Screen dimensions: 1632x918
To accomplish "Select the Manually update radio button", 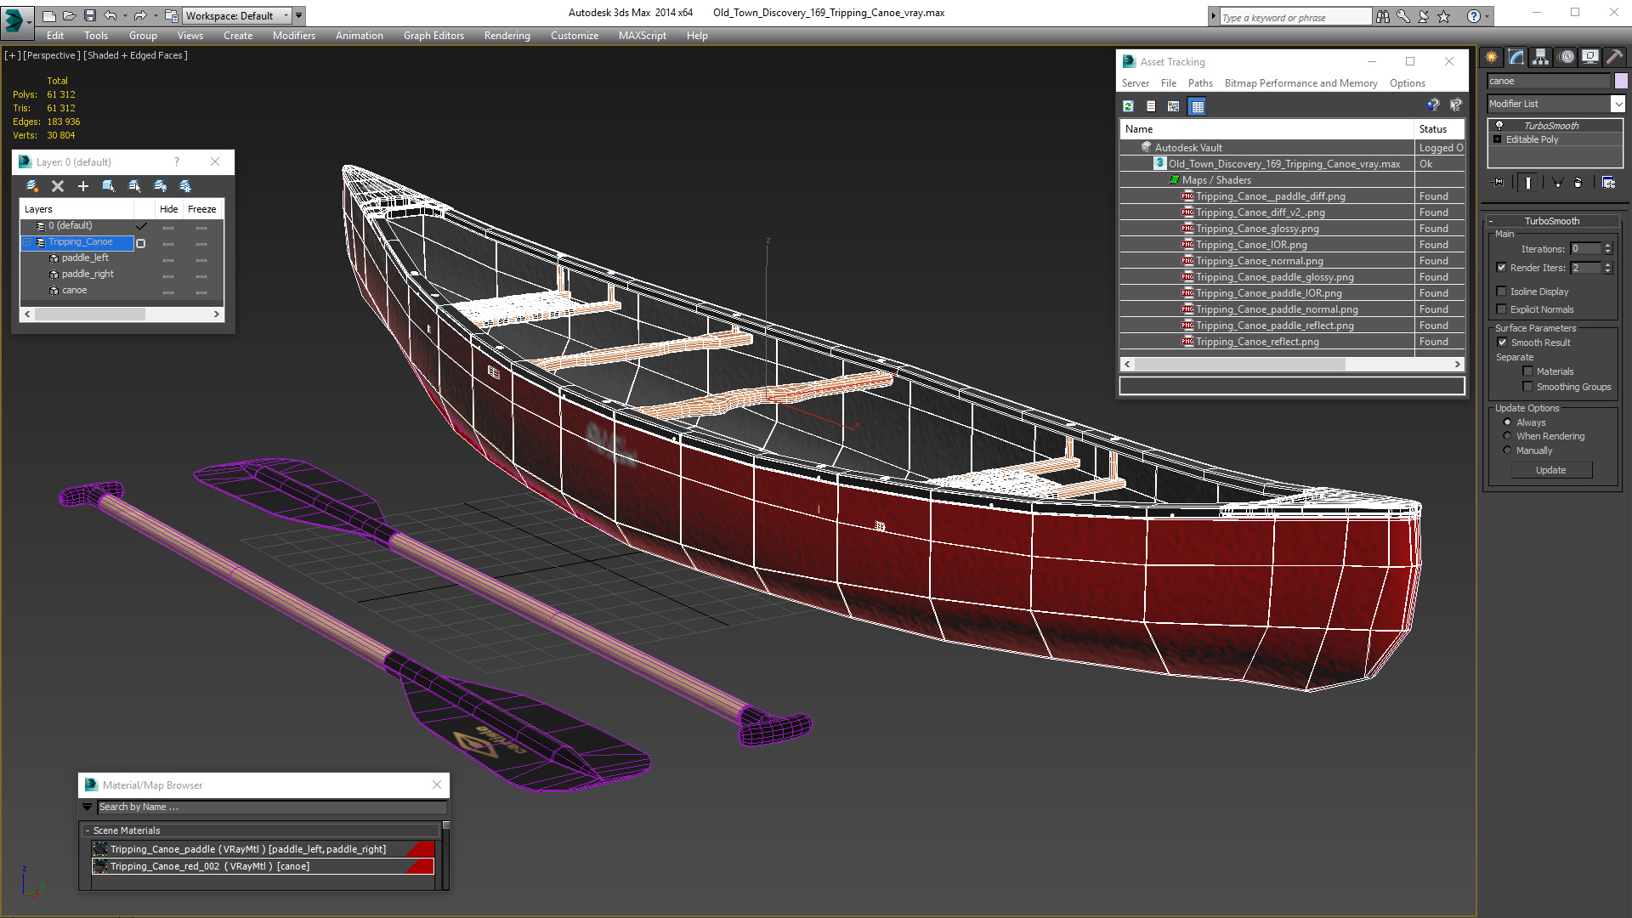I will 1507,450.
